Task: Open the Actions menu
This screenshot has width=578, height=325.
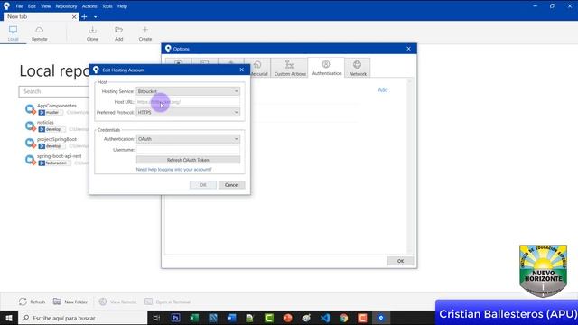Action: coord(89,6)
